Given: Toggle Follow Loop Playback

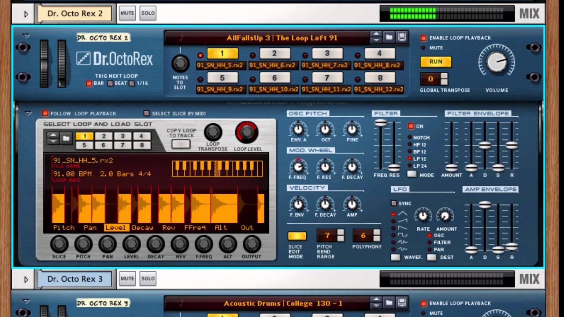Looking at the screenshot, I should [45, 113].
